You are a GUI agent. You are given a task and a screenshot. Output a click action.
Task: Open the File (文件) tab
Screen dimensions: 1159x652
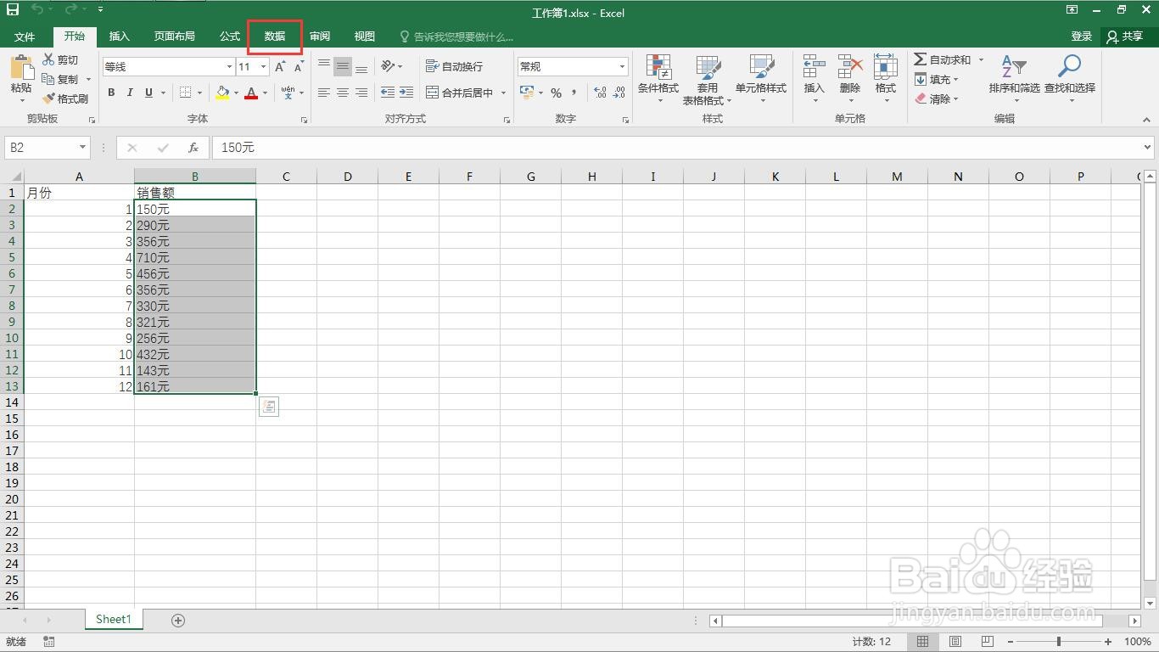pos(25,37)
